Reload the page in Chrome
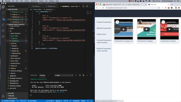 (x=103, y=8)
